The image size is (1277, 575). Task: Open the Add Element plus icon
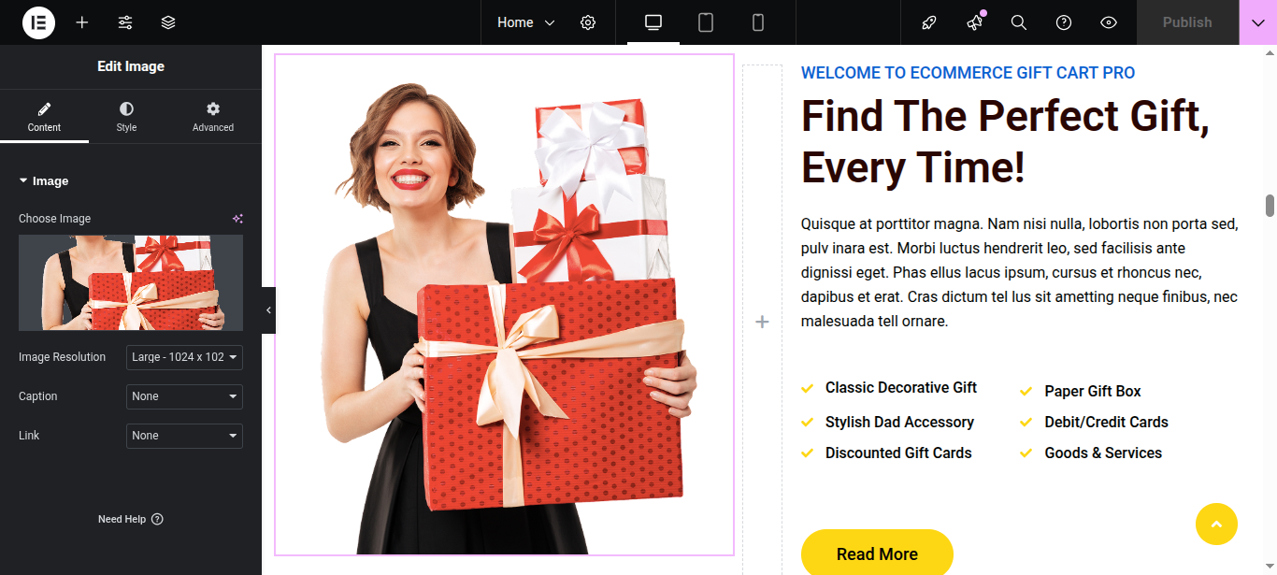(82, 22)
